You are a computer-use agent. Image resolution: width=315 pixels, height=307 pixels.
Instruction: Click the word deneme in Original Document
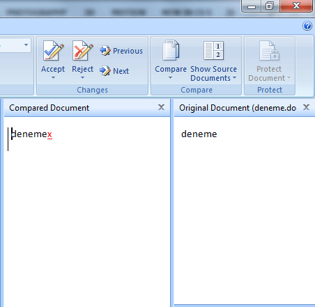(199, 134)
